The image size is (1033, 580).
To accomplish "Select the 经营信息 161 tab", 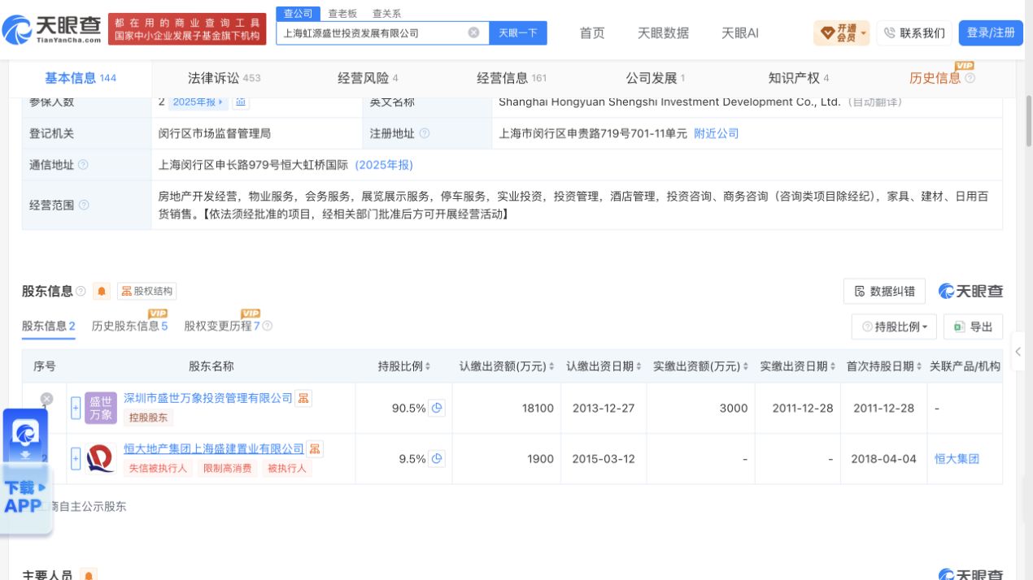I will [x=512, y=78].
